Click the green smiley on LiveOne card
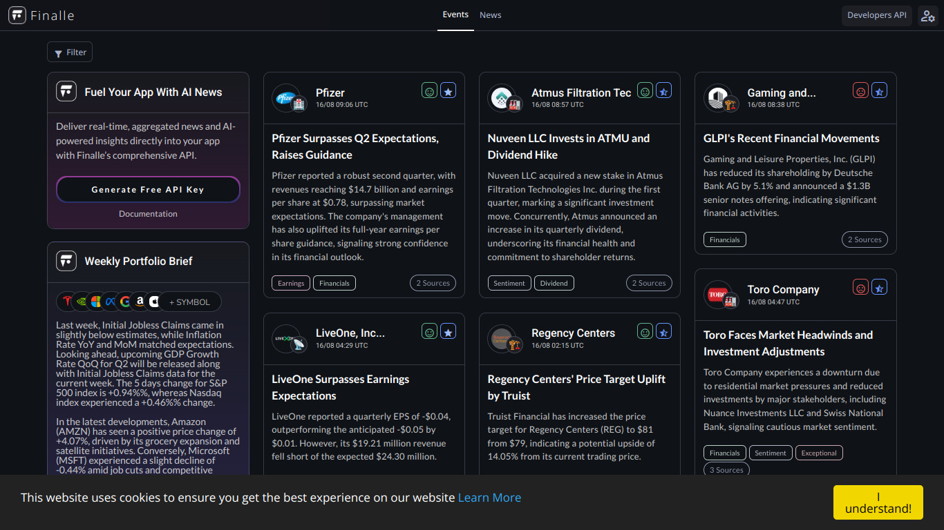The height and width of the screenshot is (530, 944). pyautogui.click(x=429, y=331)
